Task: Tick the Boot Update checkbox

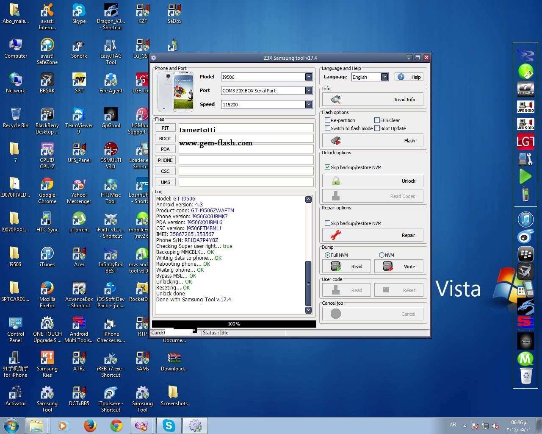Action: [377, 128]
